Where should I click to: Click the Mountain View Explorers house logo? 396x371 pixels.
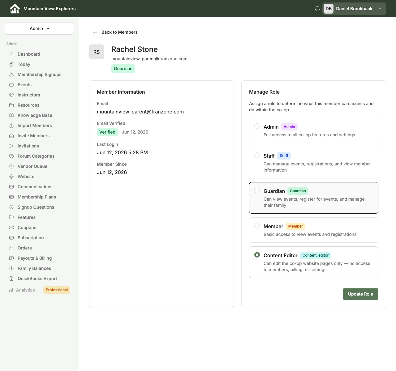tap(15, 9)
